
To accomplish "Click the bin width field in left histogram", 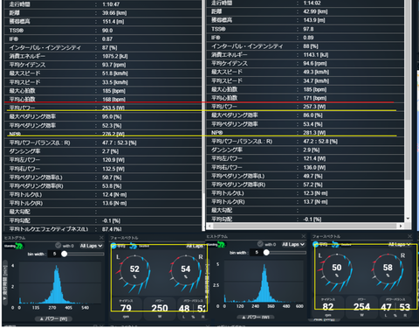I will click(54, 254).
